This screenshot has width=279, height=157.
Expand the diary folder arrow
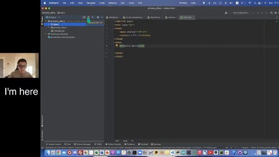pos(49,24)
